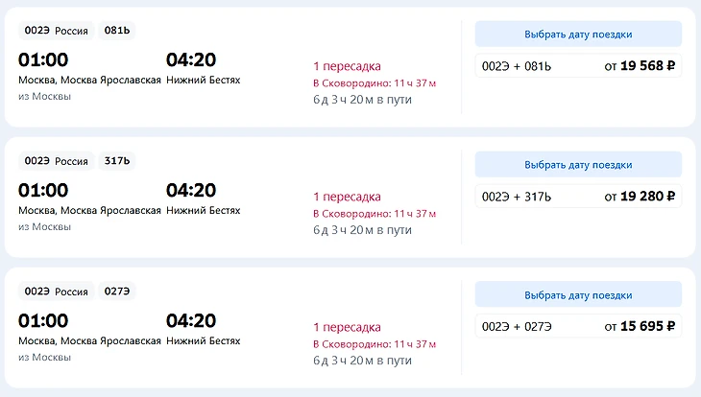Click the "002Э Россия" badge beside 027Э
701x397 pixels.
point(57,292)
